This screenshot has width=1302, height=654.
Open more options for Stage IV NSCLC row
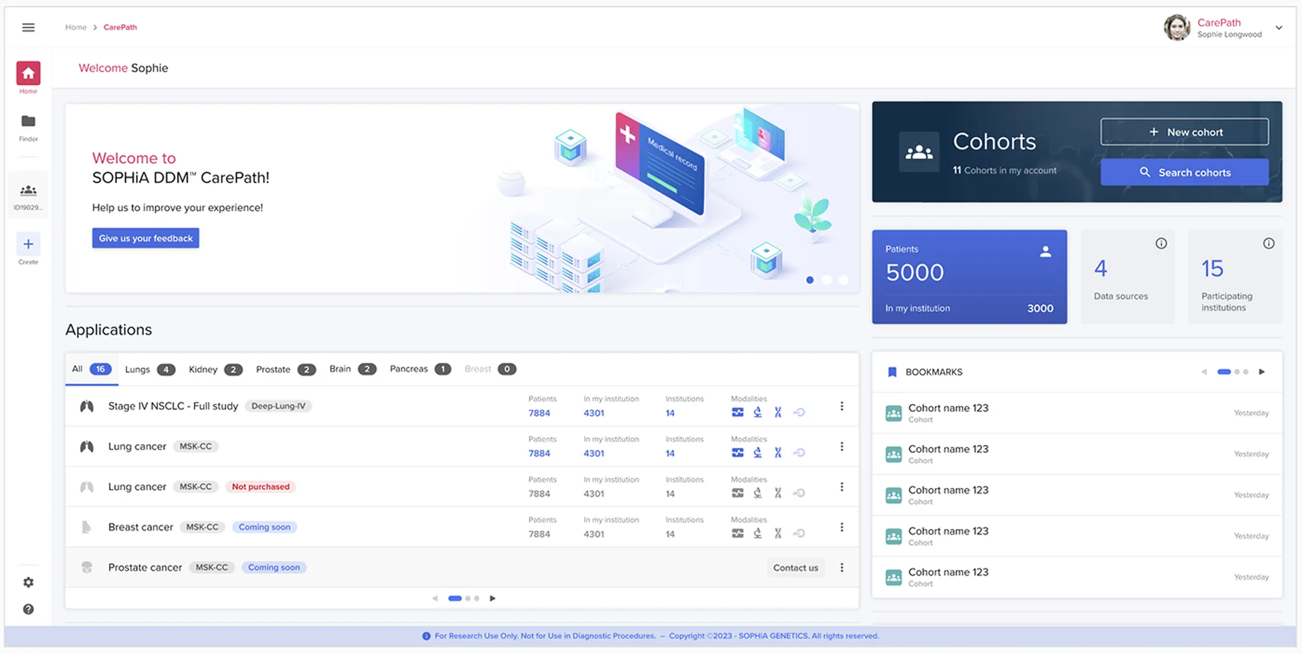[842, 406]
